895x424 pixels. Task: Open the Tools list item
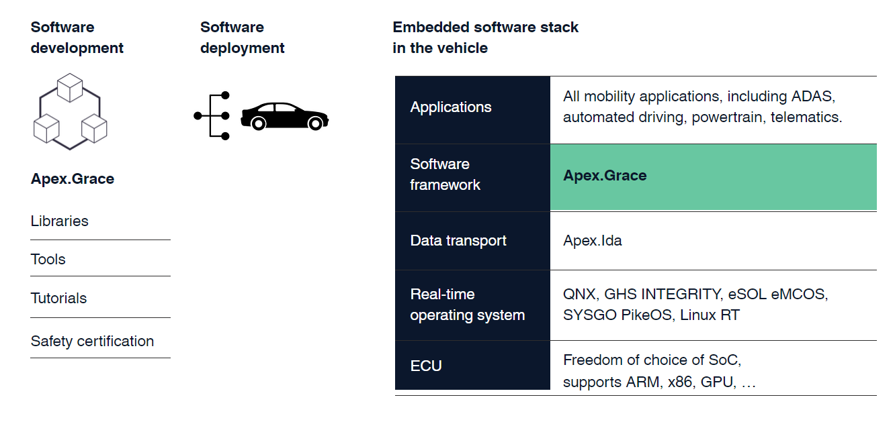pyautogui.click(x=48, y=260)
